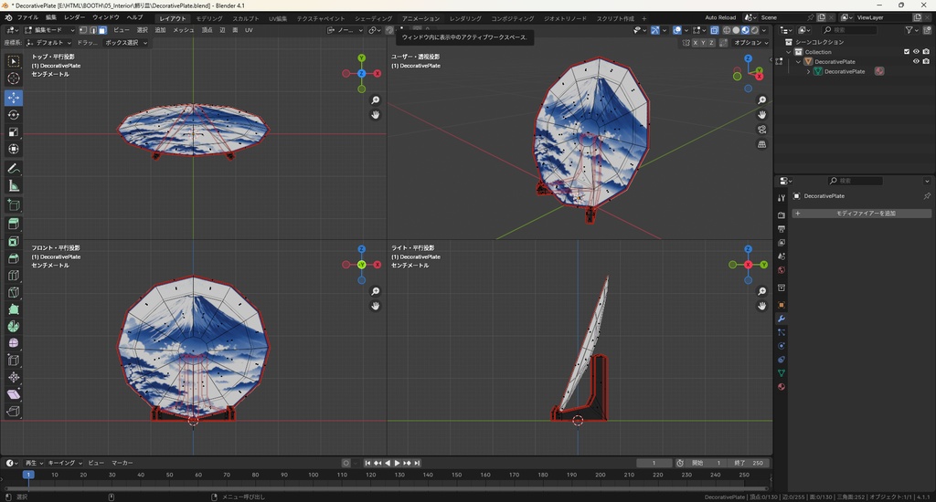Activate the Rotate tool

tap(14, 115)
